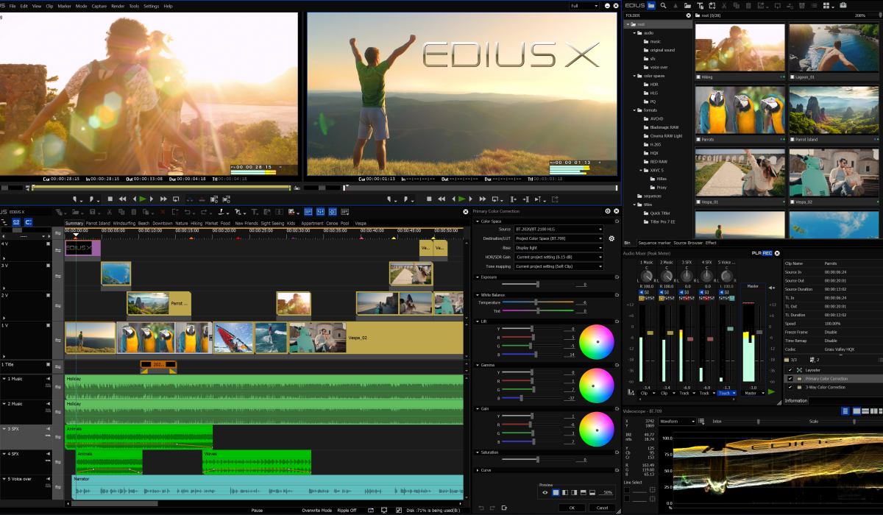Screen dimensions: 883x515
Task: Toggle the Layouter effect checkbox
Action: 790,369
